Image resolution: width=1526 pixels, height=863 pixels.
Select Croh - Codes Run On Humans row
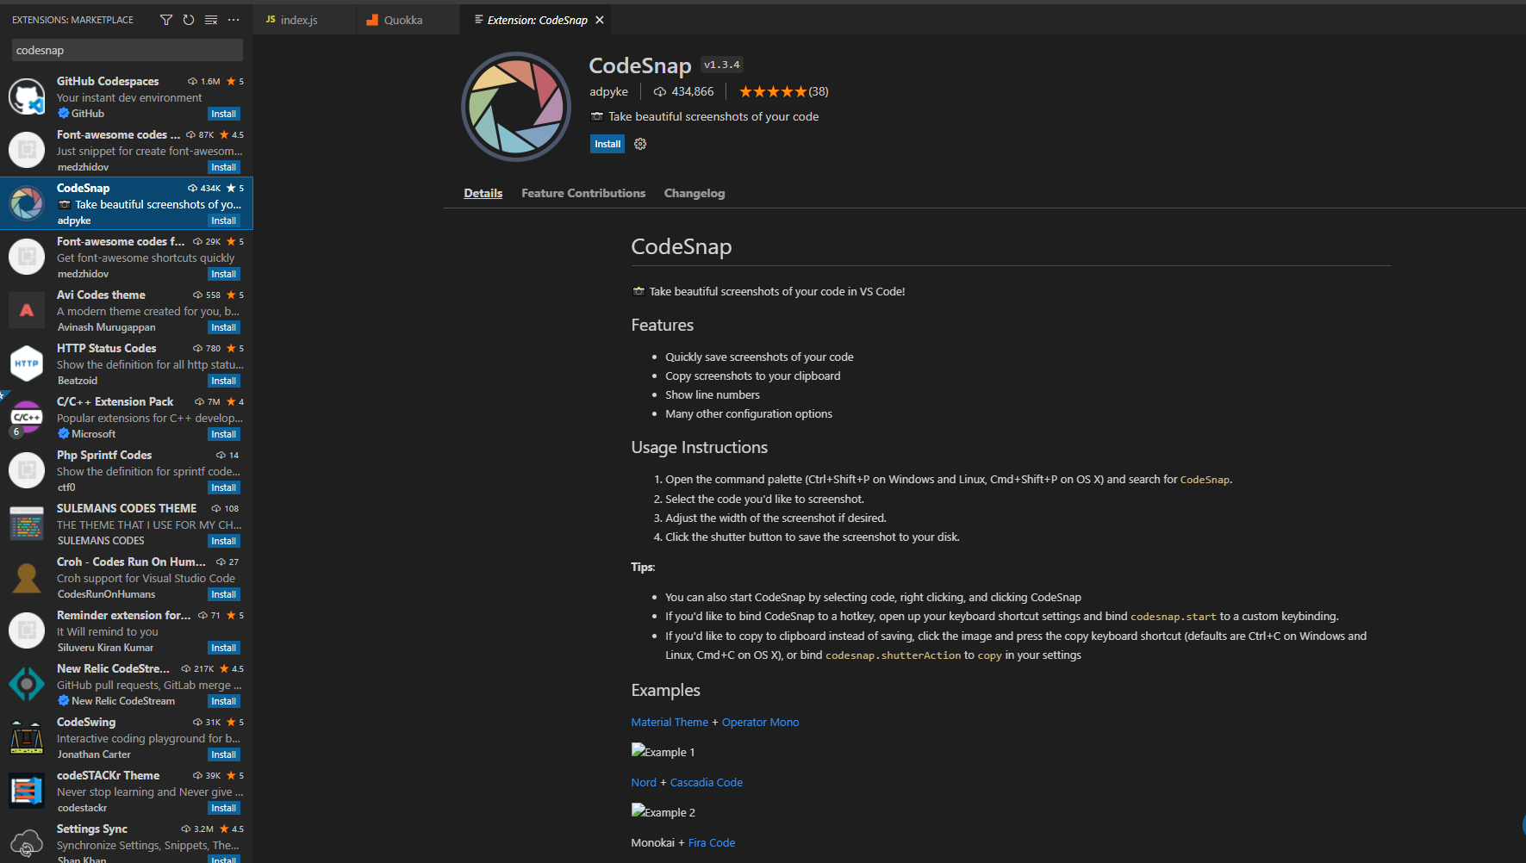click(127, 577)
